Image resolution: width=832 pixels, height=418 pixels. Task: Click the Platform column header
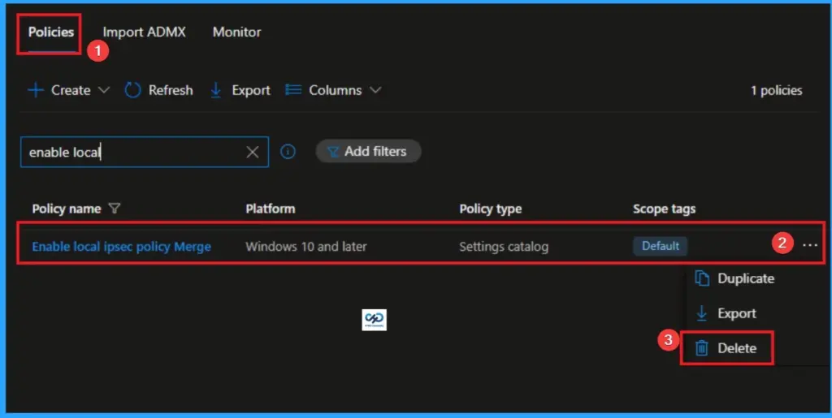click(270, 209)
